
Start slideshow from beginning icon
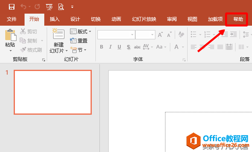click(x=49, y=7)
